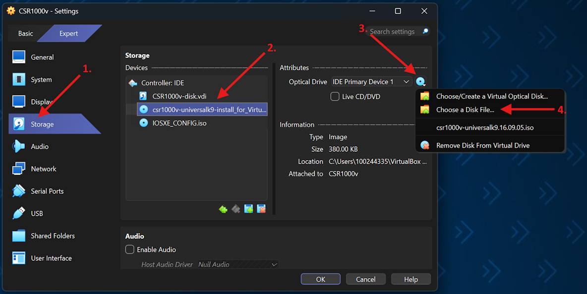This screenshot has height=294, width=587.
Task: Open the General settings page
Action: 42,57
